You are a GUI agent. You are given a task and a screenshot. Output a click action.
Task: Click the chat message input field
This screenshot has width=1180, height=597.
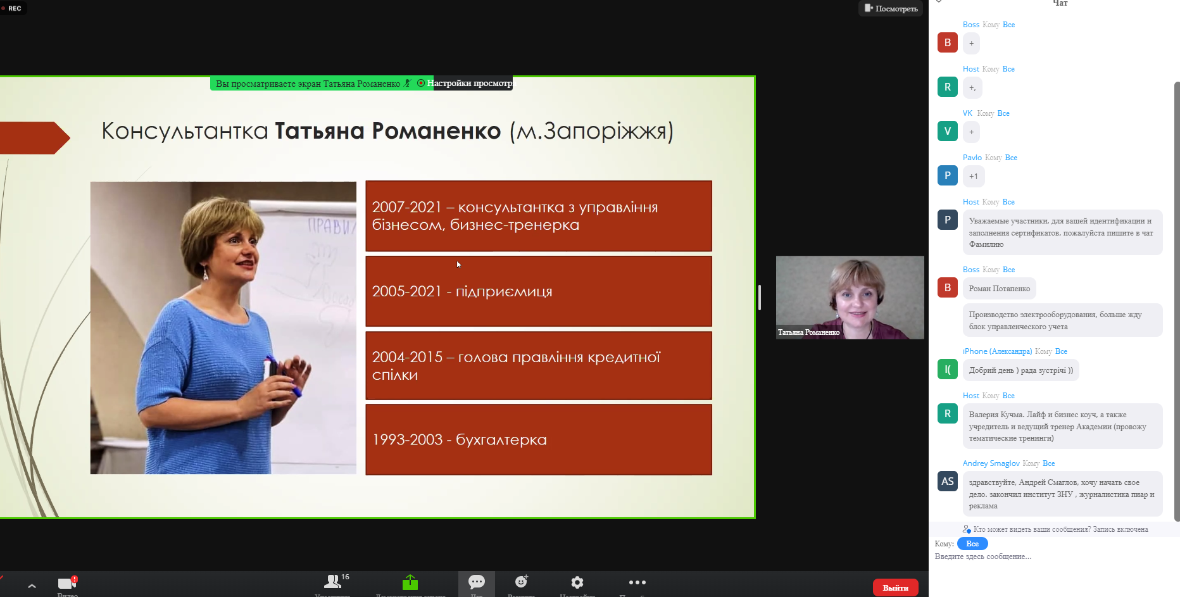point(1051,556)
